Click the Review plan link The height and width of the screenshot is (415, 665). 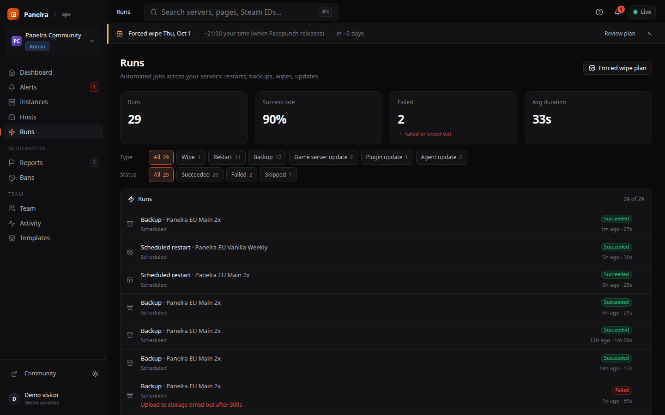(620, 34)
